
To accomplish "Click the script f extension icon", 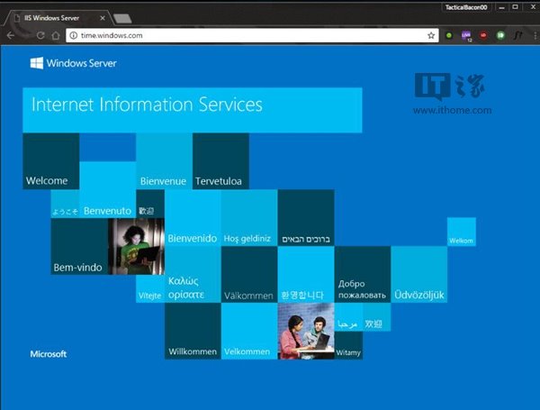I will [518, 35].
